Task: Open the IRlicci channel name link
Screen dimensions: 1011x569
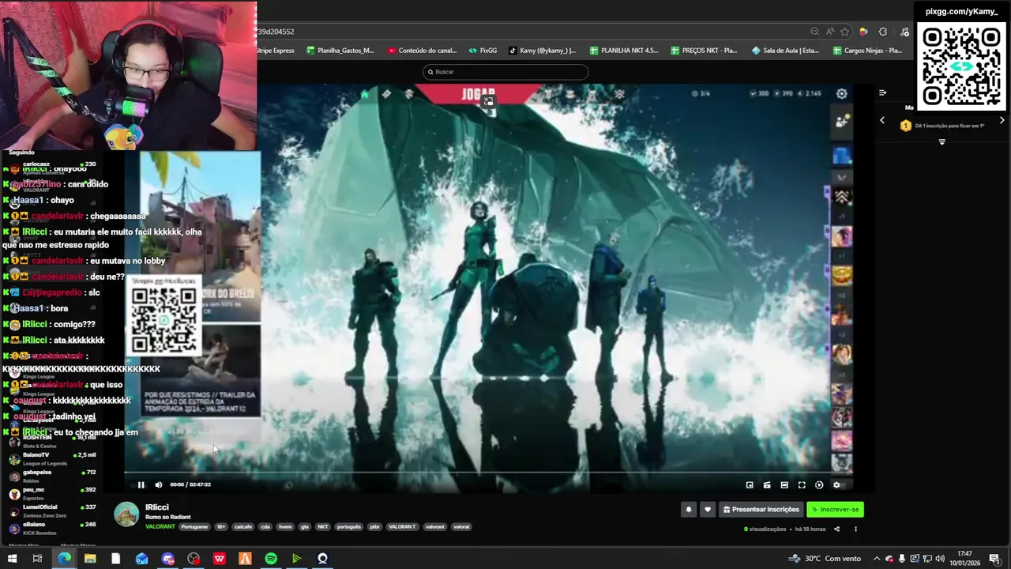Action: click(157, 507)
